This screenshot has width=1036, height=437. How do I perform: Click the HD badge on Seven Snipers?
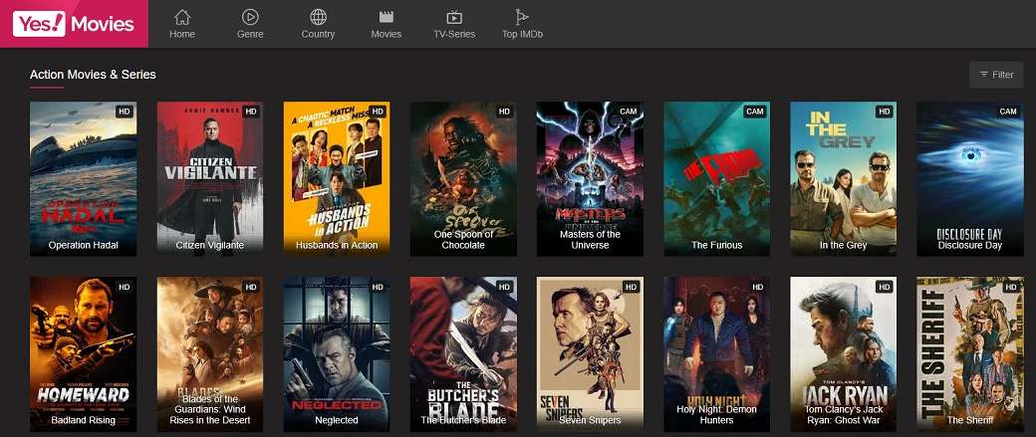(x=631, y=287)
